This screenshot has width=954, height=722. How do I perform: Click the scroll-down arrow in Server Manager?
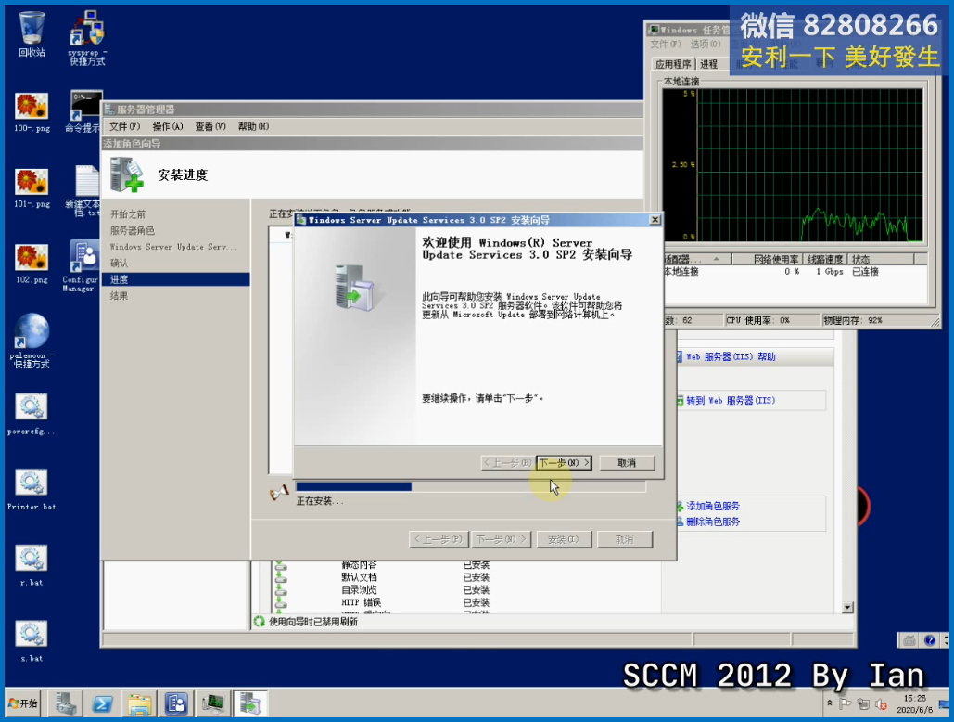(x=847, y=608)
